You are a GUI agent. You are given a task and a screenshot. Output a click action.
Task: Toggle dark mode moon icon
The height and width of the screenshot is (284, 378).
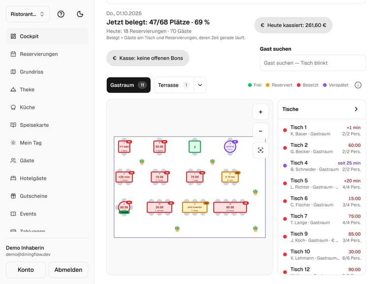click(80, 14)
